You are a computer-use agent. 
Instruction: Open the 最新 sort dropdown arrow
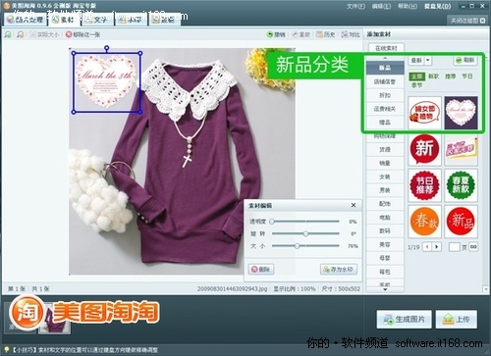click(428, 60)
